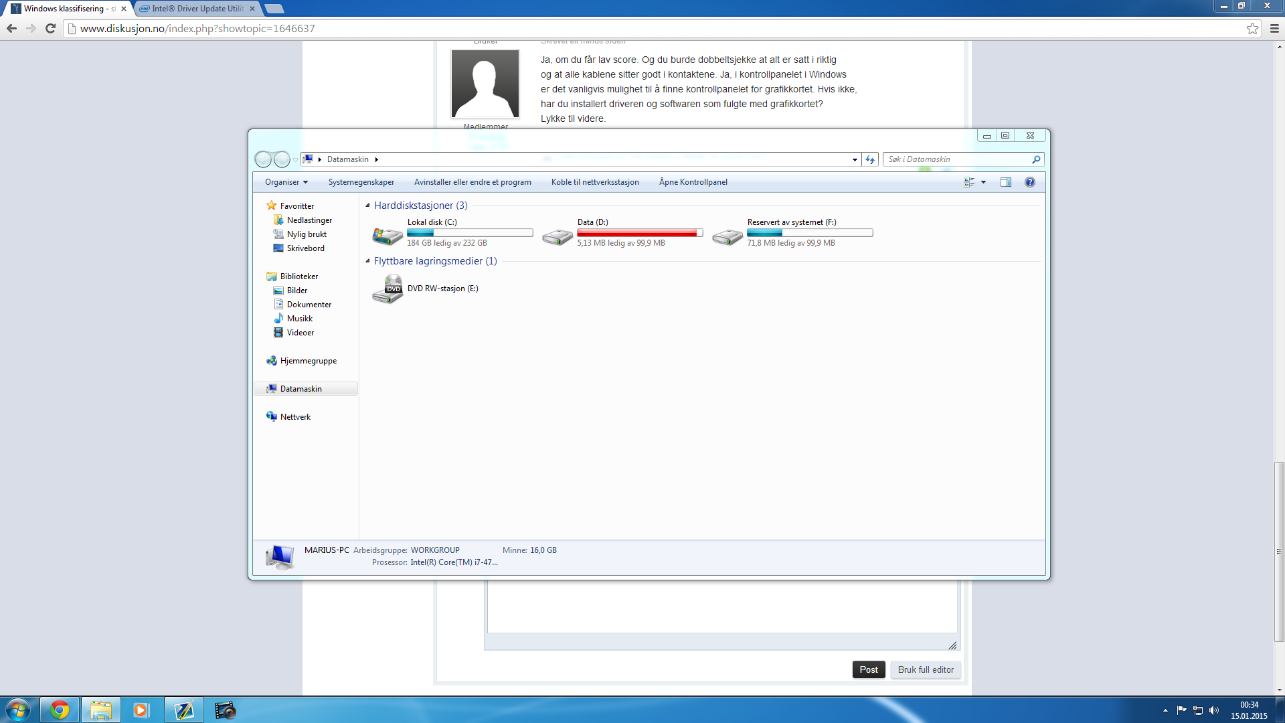Select the Data (D:) drive icon
Viewport: 1285px width, 723px height.
point(558,236)
